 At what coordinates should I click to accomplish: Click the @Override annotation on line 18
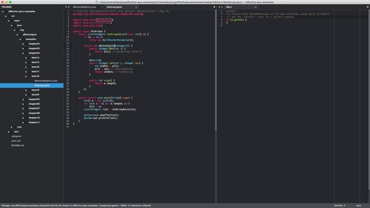[95, 60]
